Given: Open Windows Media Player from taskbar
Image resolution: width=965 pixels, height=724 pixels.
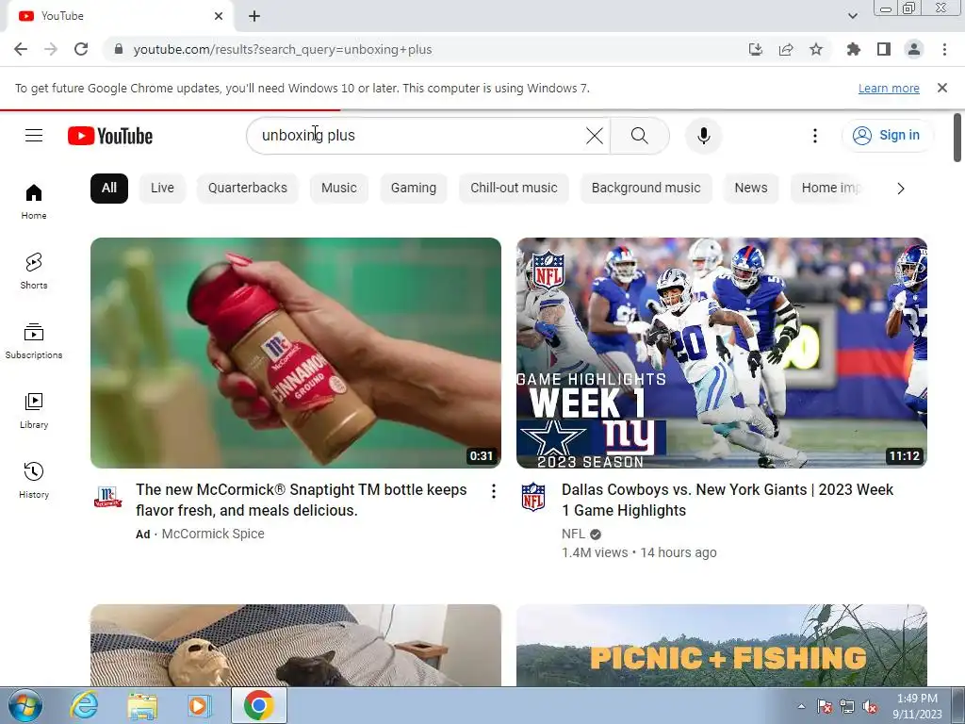Looking at the screenshot, I should (x=199, y=705).
